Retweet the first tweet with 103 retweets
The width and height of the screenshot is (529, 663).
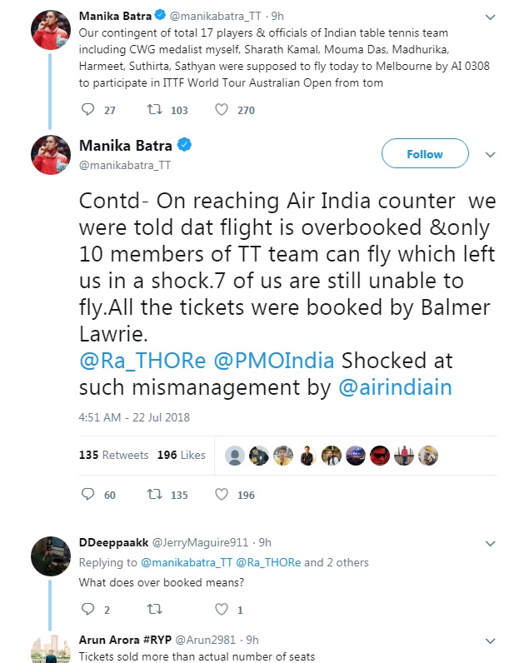click(153, 109)
